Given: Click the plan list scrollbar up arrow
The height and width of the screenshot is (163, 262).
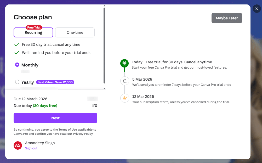Looking at the screenshot, I should [104, 6].
